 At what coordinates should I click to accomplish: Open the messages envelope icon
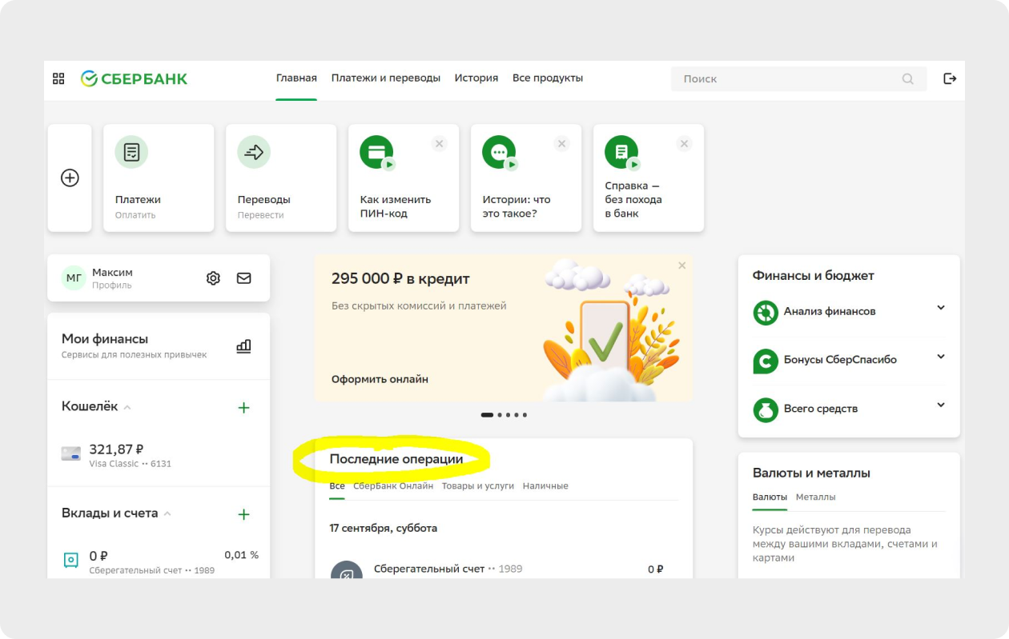pos(243,278)
